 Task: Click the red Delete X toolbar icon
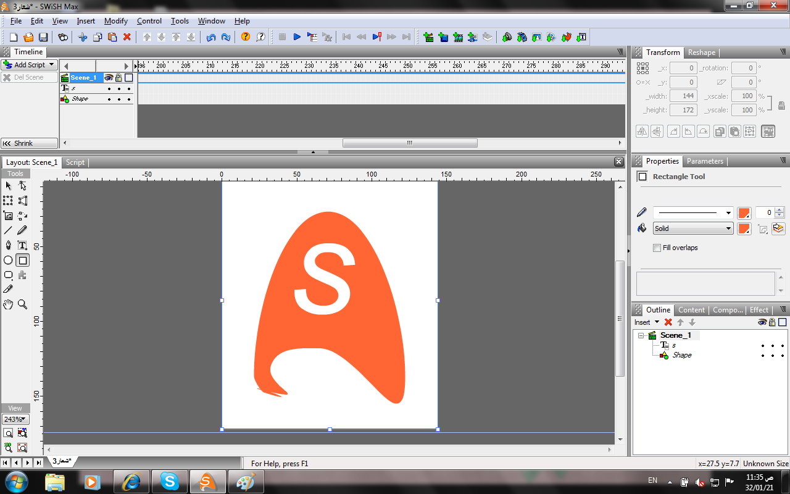(127, 37)
